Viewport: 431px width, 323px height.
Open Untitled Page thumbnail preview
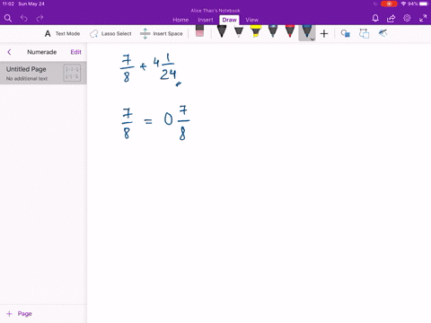[x=72, y=73]
